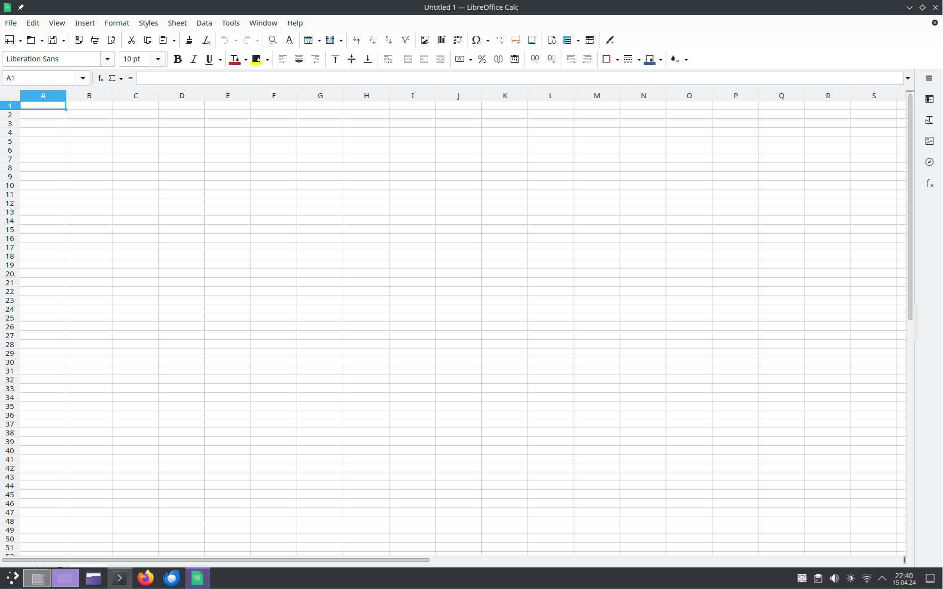Open the Function Wizard fx icon
Screen dimensions: 943x589
coord(100,78)
